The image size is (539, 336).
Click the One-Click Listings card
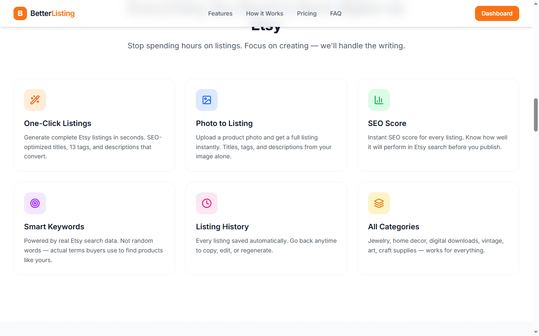pyautogui.click(x=94, y=125)
